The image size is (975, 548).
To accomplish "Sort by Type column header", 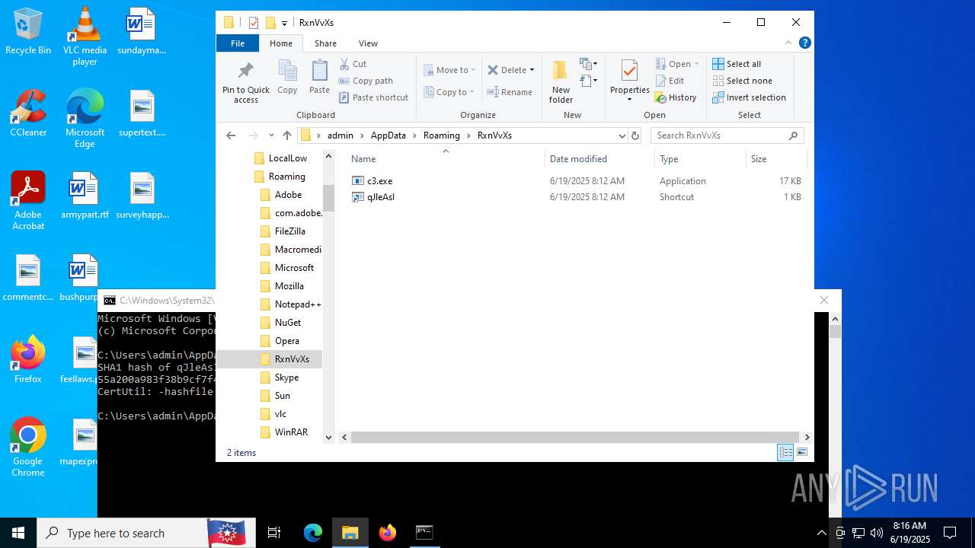I will click(700, 159).
